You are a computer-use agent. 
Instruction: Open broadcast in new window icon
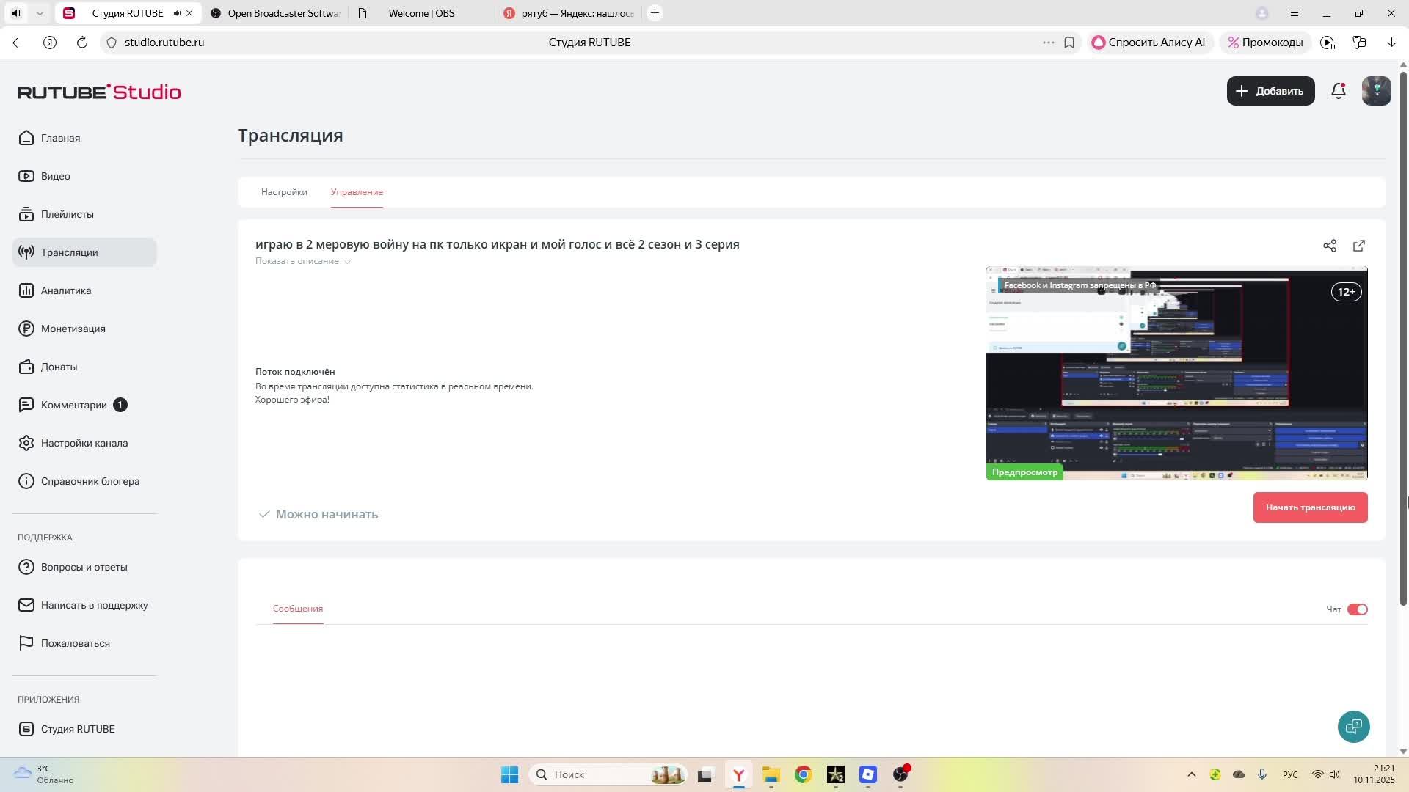coord(1358,246)
